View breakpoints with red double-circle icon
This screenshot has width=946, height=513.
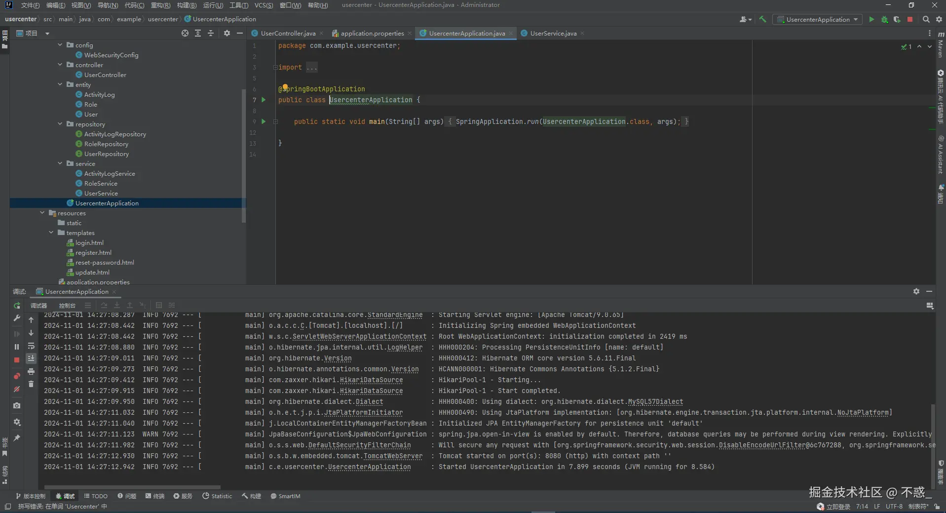click(17, 376)
